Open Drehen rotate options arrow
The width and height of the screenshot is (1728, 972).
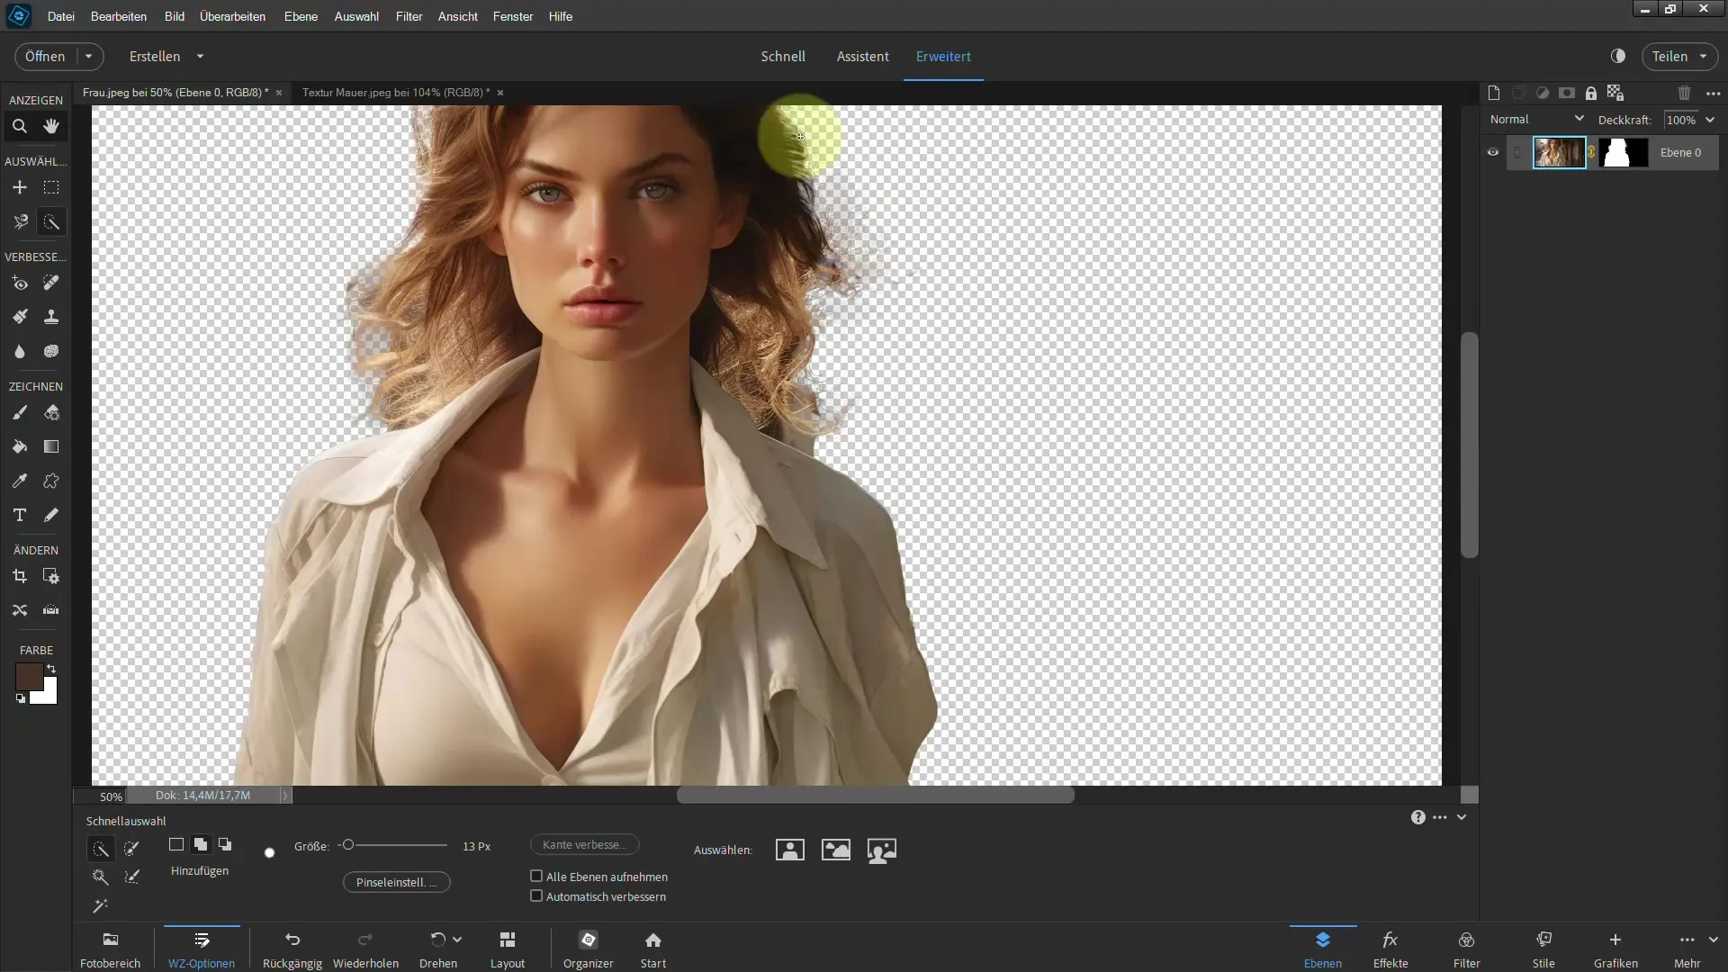point(457,940)
